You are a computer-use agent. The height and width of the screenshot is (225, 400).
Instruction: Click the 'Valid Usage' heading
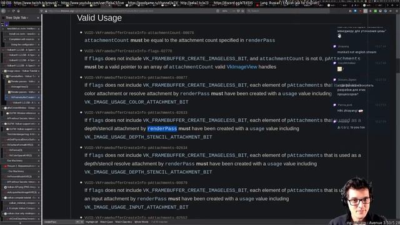(99, 18)
